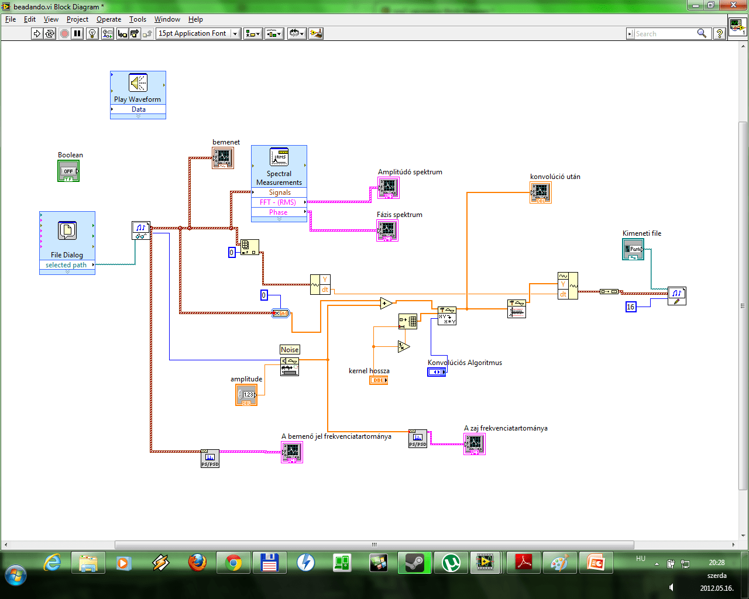The height and width of the screenshot is (599, 749).
Task: Open the Window menu
Action: pyautogui.click(x=167, y=19)
